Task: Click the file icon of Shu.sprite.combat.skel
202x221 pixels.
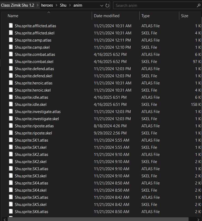Action: coord(11,61)
